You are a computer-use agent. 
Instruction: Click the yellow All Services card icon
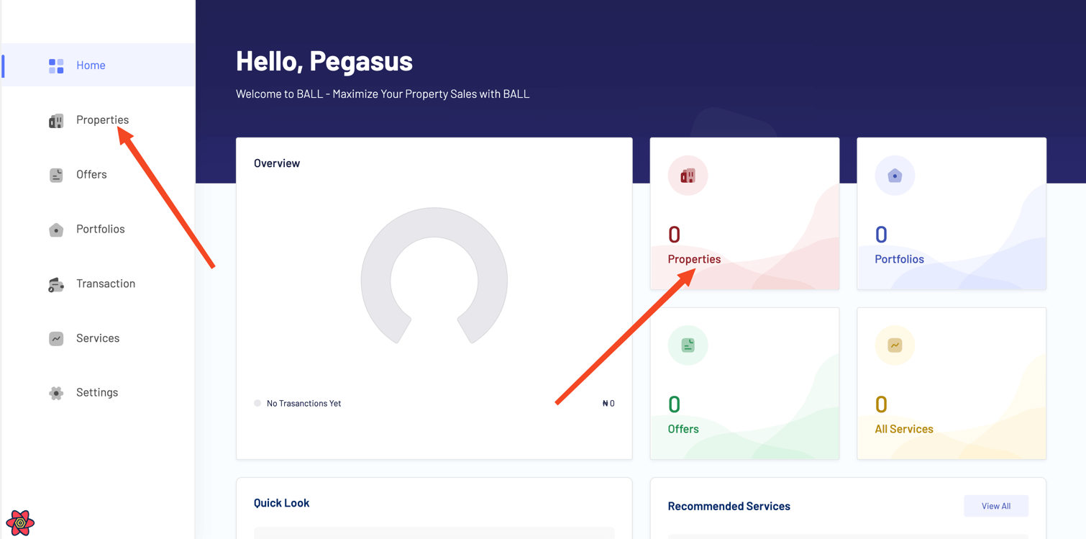pos(895,345)
